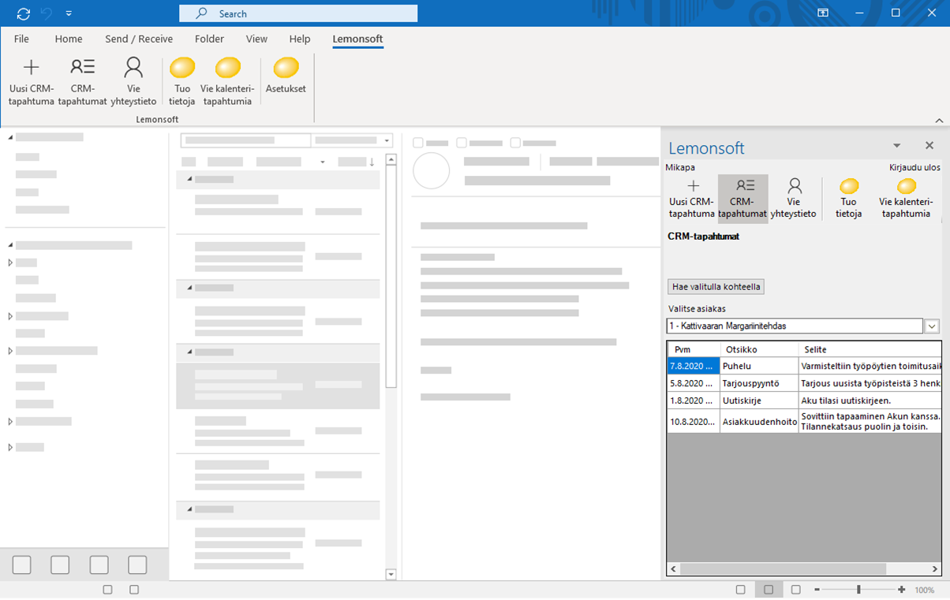Close the Lemonsoft task pane
The height and width of the screenshot is (600, 950).
[x=929, y=146]
